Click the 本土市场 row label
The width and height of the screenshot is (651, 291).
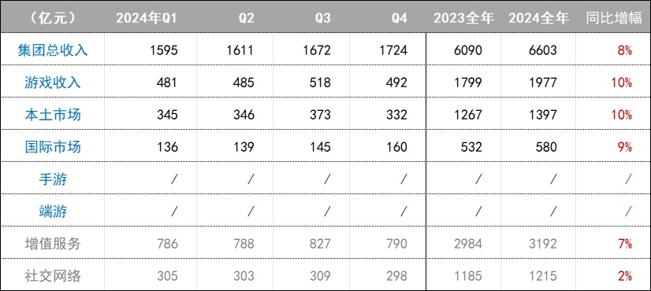point(53,115)
